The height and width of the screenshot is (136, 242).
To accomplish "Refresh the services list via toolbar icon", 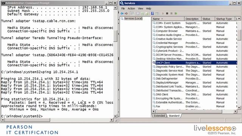I will coord(142,14).
